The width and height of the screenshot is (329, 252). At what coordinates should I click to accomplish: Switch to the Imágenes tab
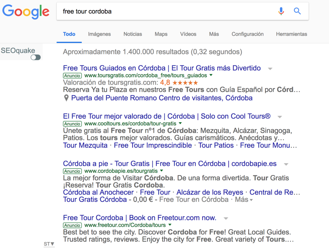click(99, 34)
